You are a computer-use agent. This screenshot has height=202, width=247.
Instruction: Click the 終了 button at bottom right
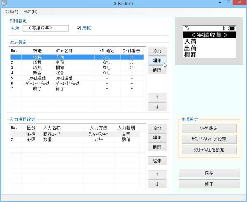209,184
